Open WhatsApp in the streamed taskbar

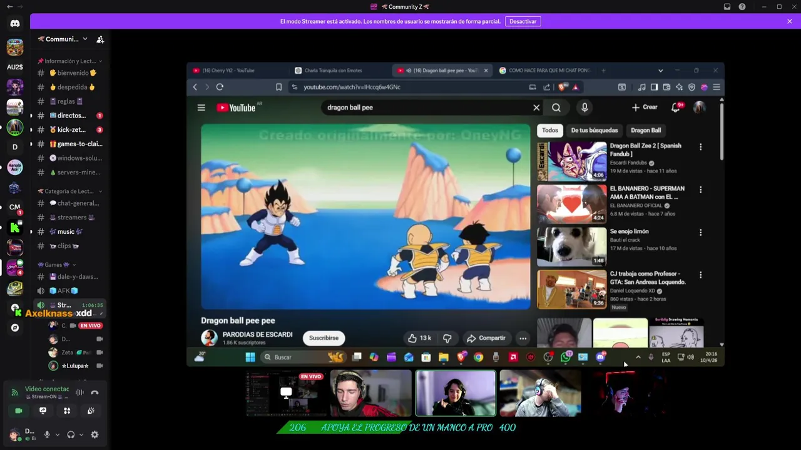click(565, 357)
